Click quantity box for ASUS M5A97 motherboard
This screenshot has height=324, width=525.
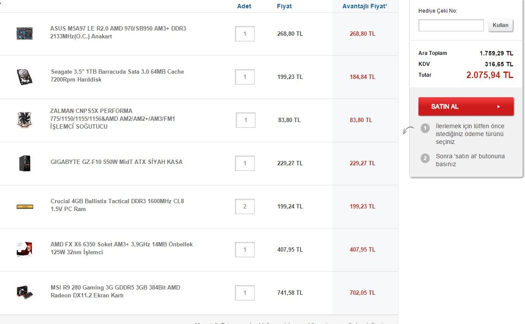pyautogui.click(x=245, y=34)
